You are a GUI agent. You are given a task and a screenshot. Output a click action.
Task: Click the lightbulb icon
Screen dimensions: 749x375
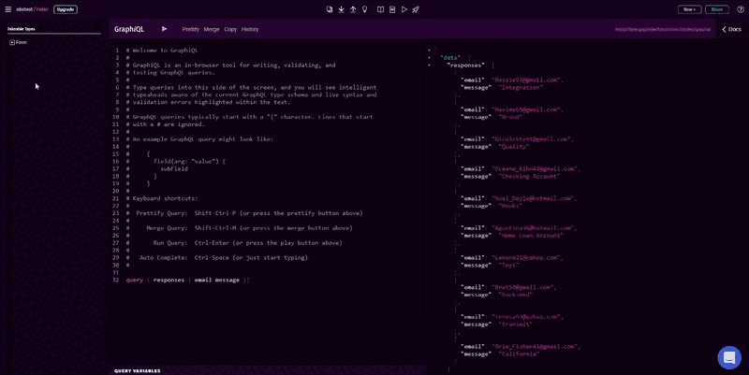[x=365, y=9]
